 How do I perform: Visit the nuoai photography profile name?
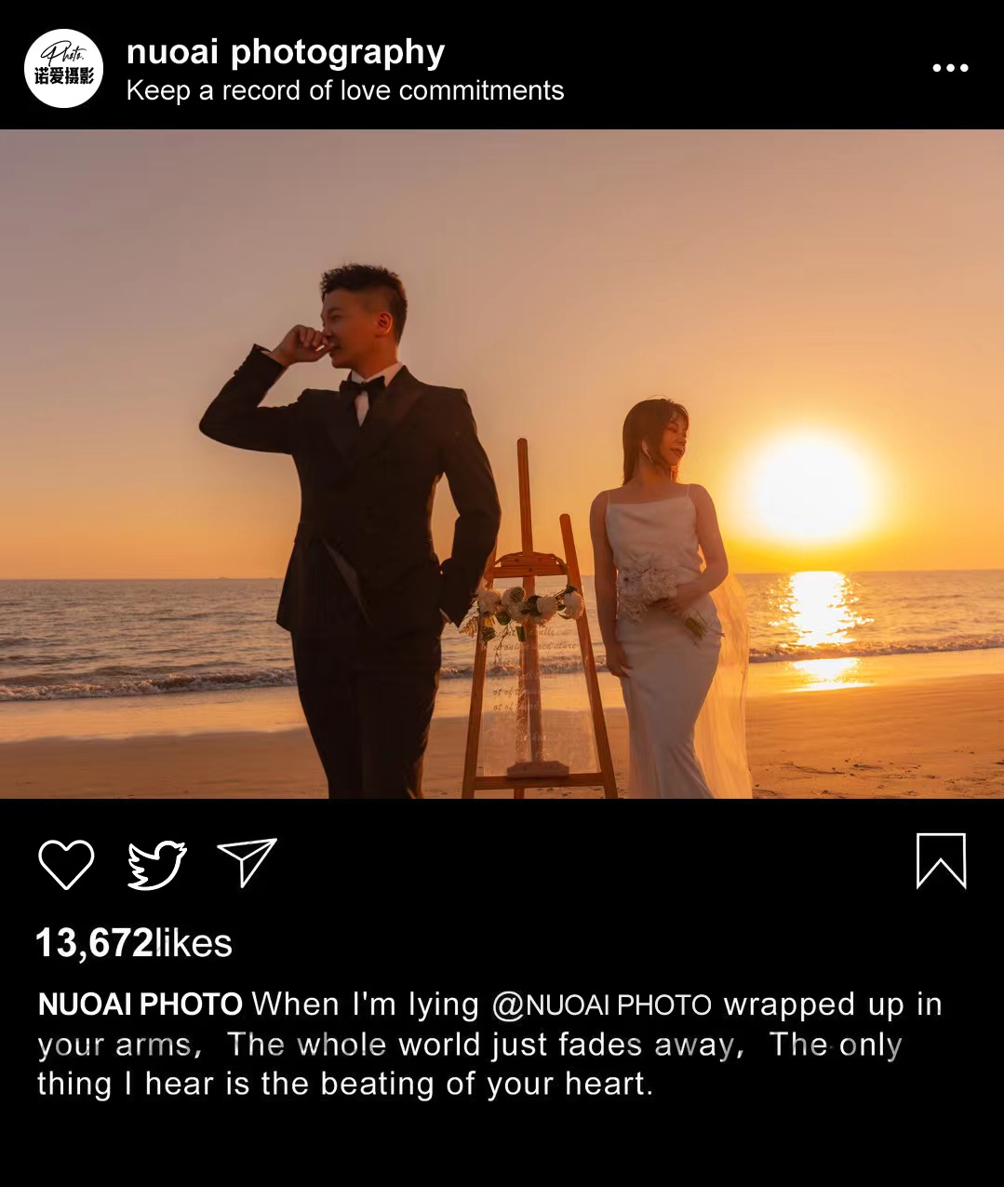click(x=286, y=52)
